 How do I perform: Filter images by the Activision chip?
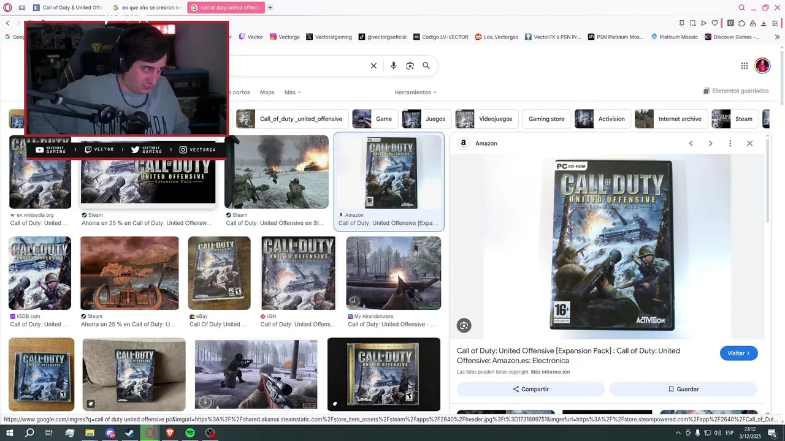[602, 119]
